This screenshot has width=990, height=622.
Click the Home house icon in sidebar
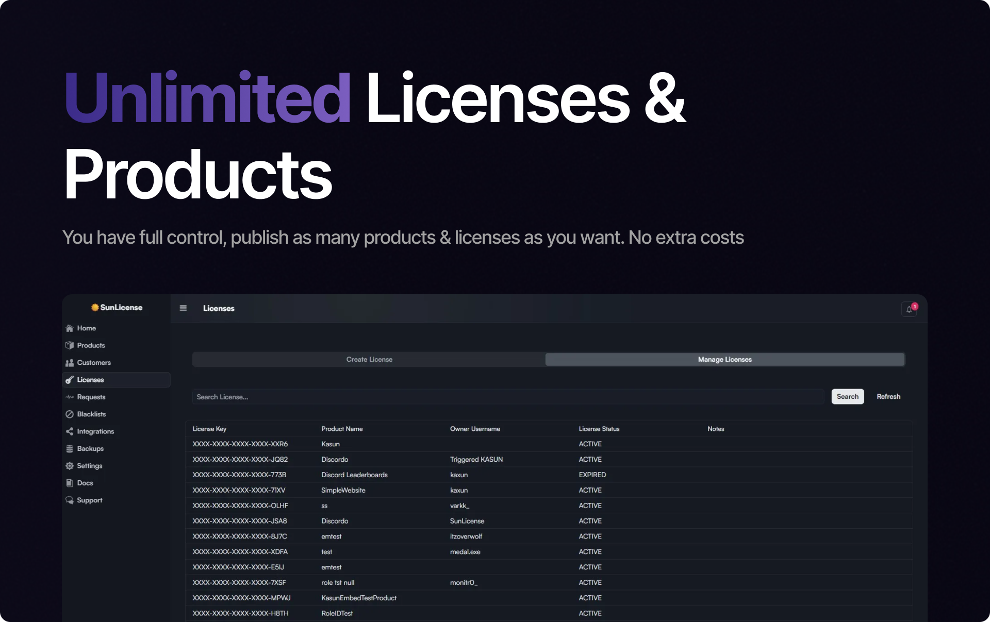pyautogui.click(x=70, y=328)
